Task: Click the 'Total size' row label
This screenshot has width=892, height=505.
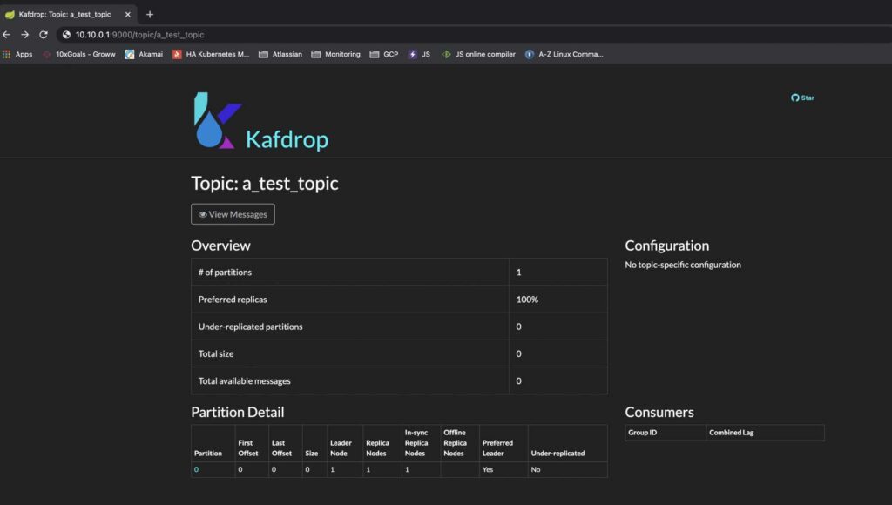Action: [x=216, y=353]
